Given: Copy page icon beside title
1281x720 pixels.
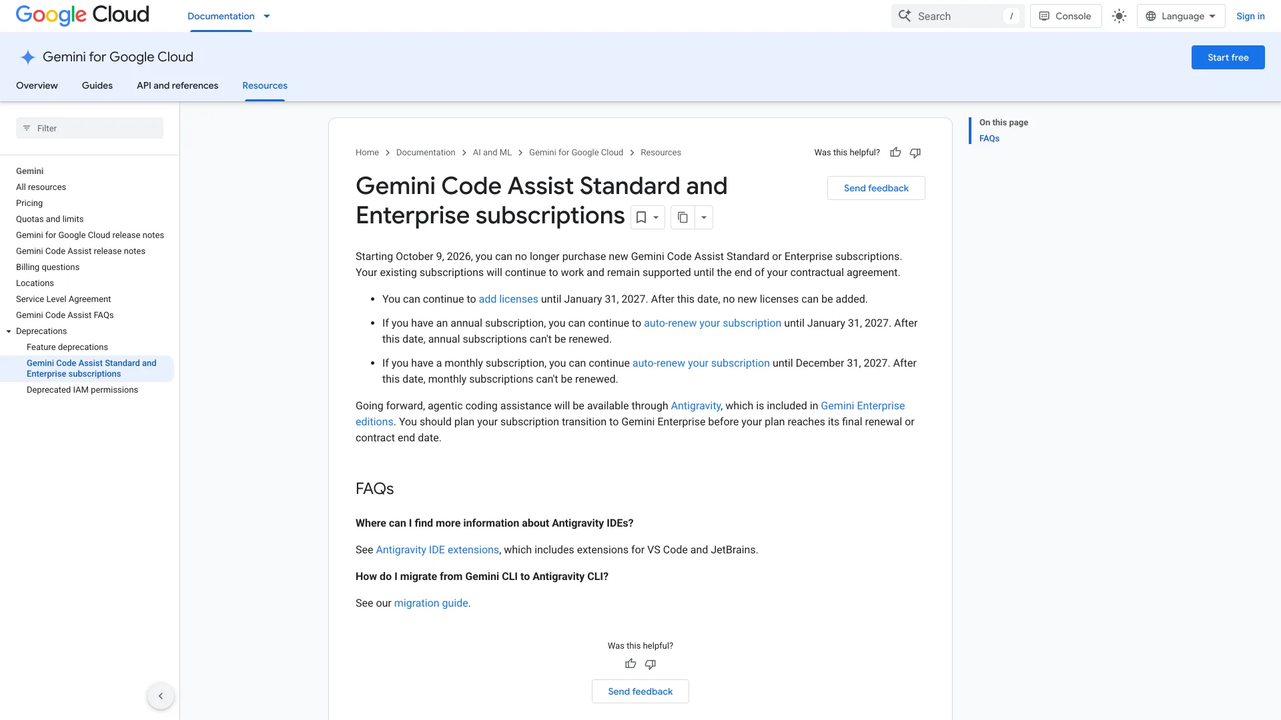Looking at the screenshot, I should point(683,217).
